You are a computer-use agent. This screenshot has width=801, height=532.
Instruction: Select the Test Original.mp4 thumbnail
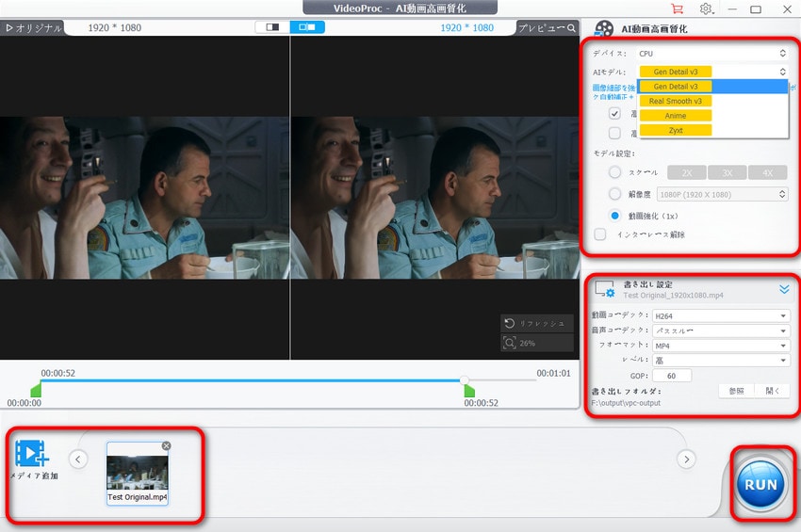137,474
